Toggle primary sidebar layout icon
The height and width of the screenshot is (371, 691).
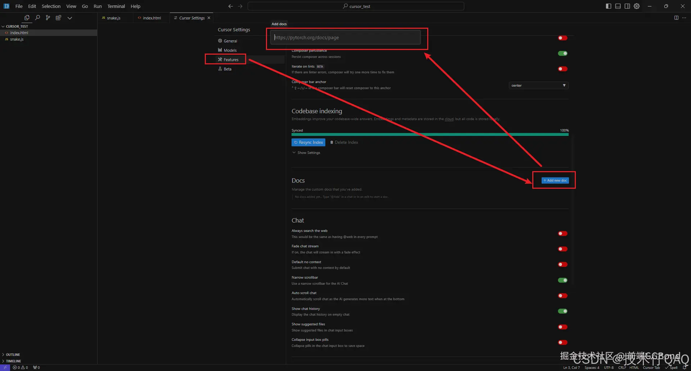pyautogui.click(x=609, y=6)
